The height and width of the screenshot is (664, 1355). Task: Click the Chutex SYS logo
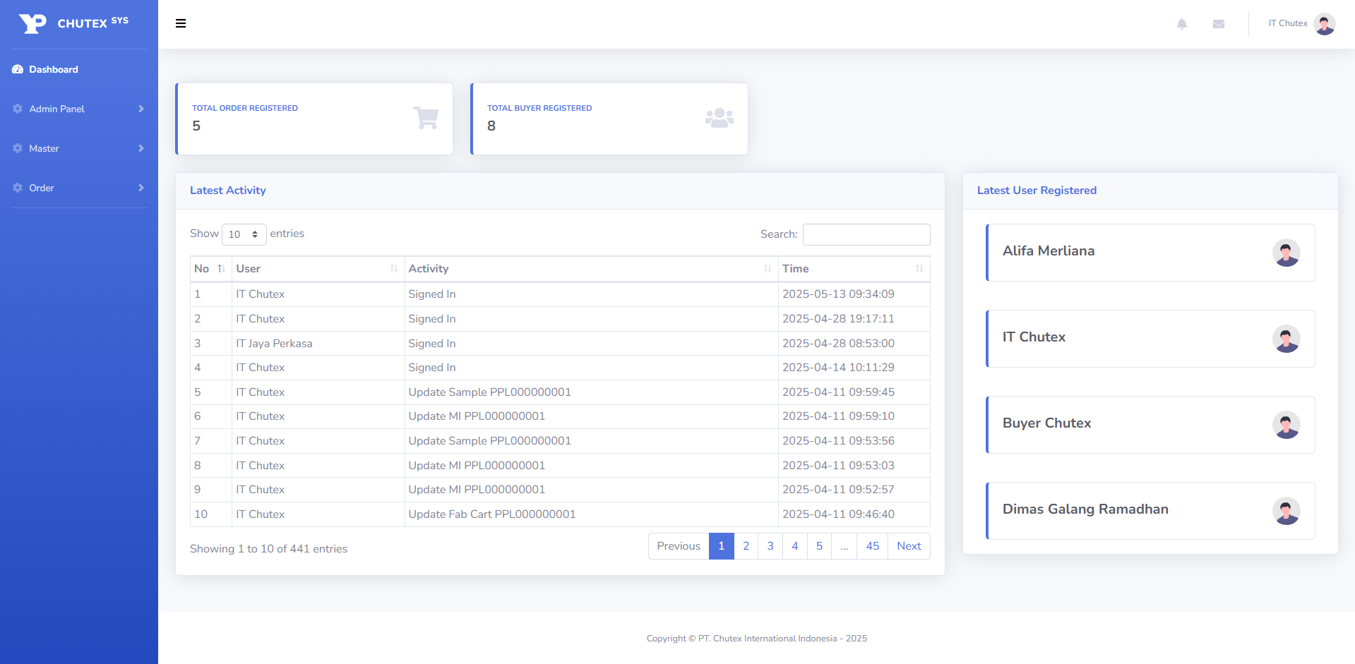[73, 23]
